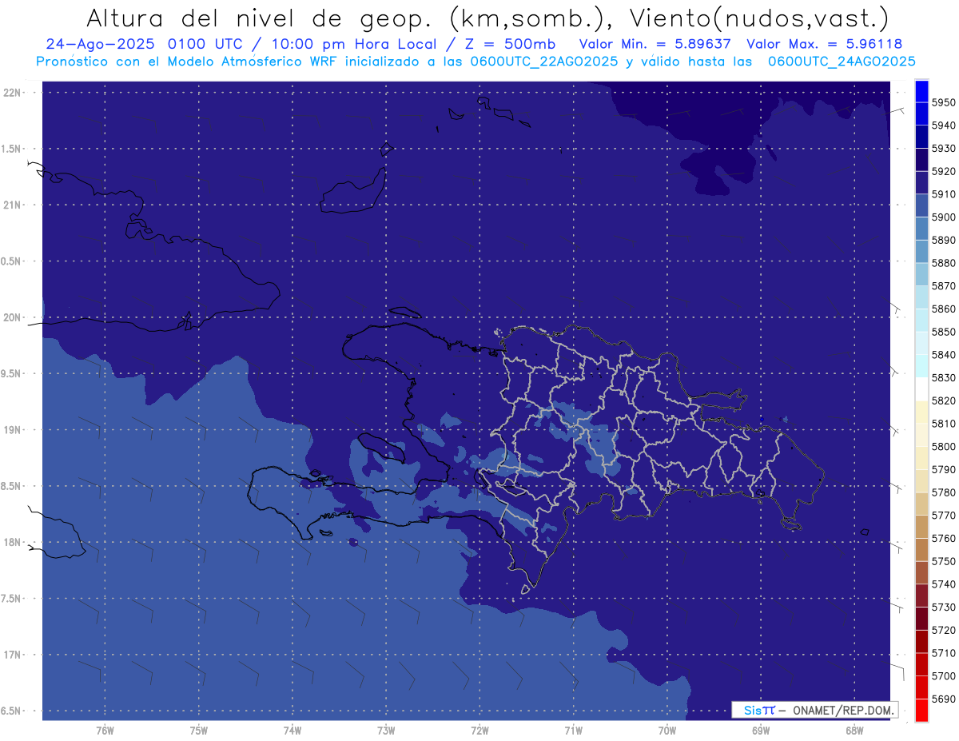Select the 5760 colorbar value
This screenshot has width=959, height=741.
pos(943,538)
